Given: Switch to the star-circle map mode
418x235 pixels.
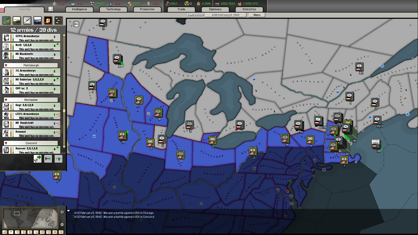Looking at the screenshot, I should point(61,232).
